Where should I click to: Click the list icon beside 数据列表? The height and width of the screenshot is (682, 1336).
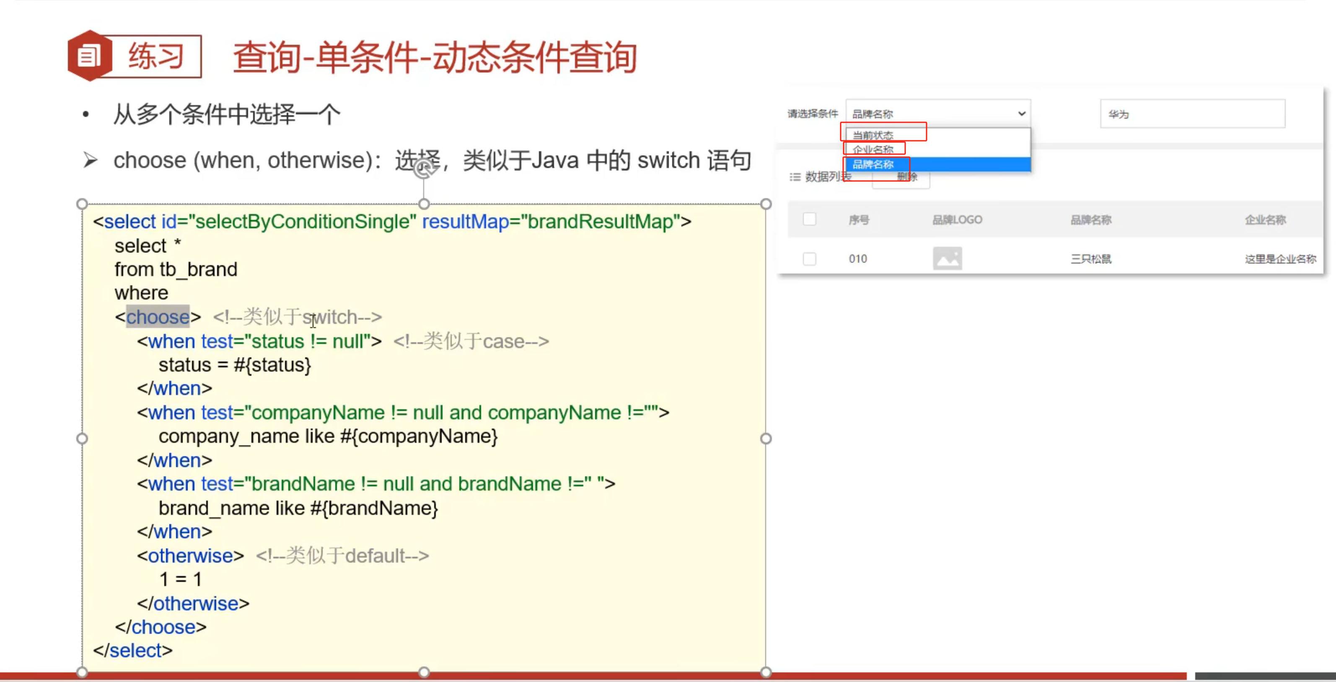pos(795,177)
